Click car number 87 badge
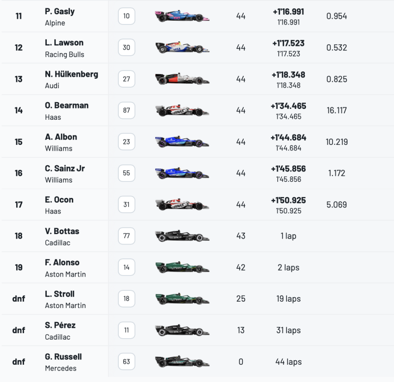 pos(127,110)
